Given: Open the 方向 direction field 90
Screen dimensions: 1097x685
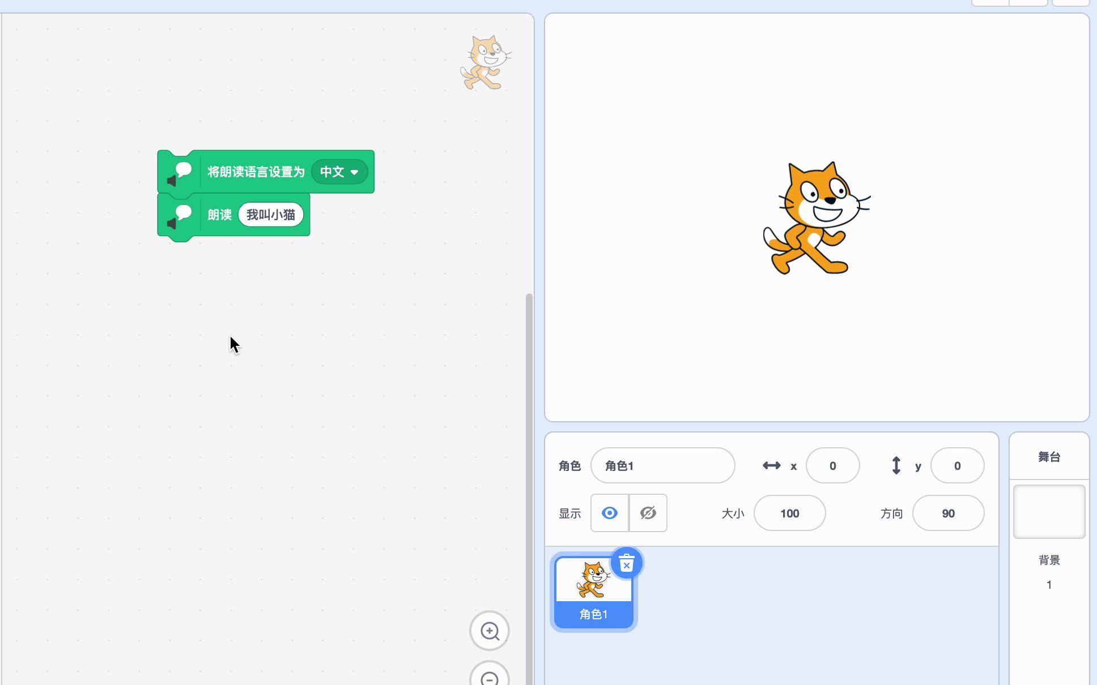Looking at the screenshot, I should 948,513.
